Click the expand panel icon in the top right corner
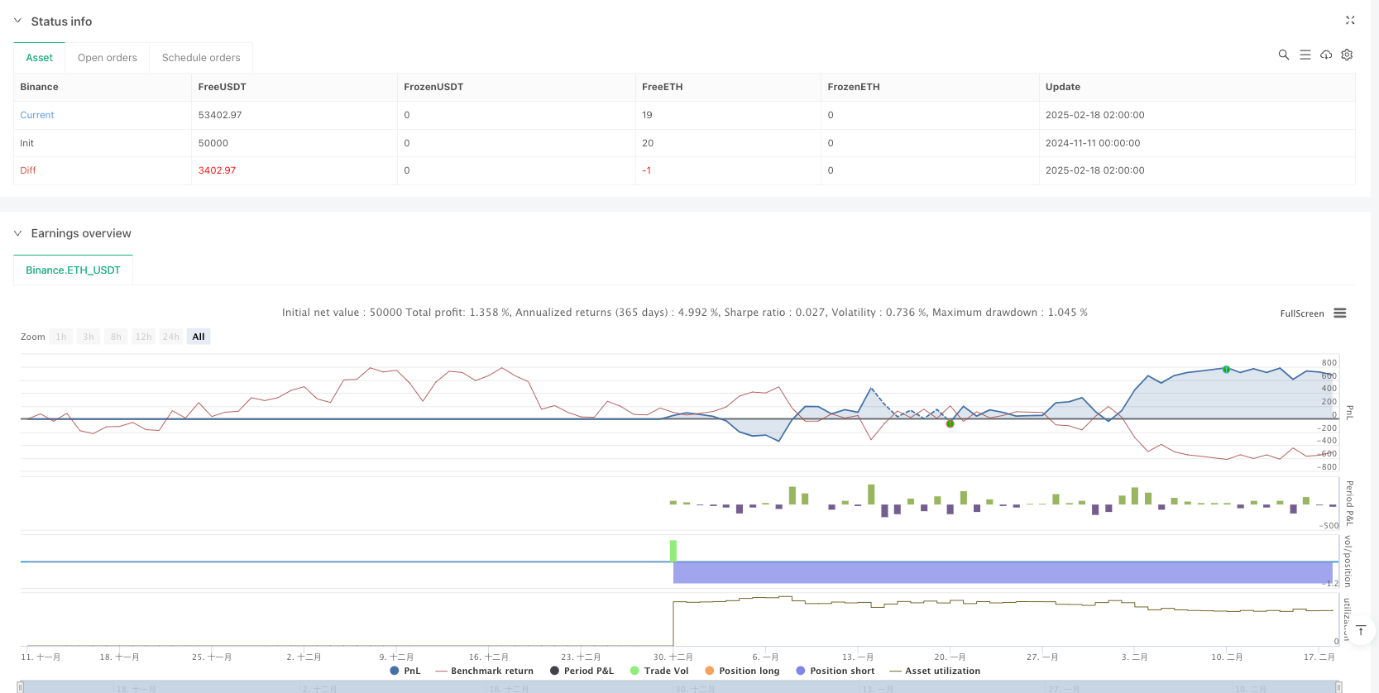 [1350, 21]
